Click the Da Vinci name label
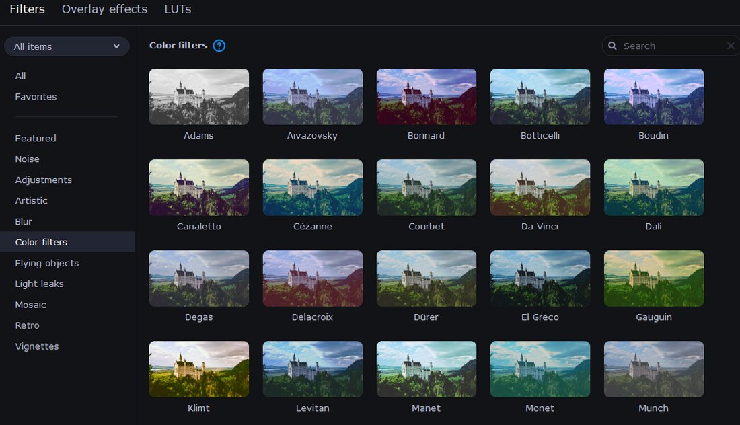The height and width of the screenshot is (425, 740). click(x=540, y=227)
